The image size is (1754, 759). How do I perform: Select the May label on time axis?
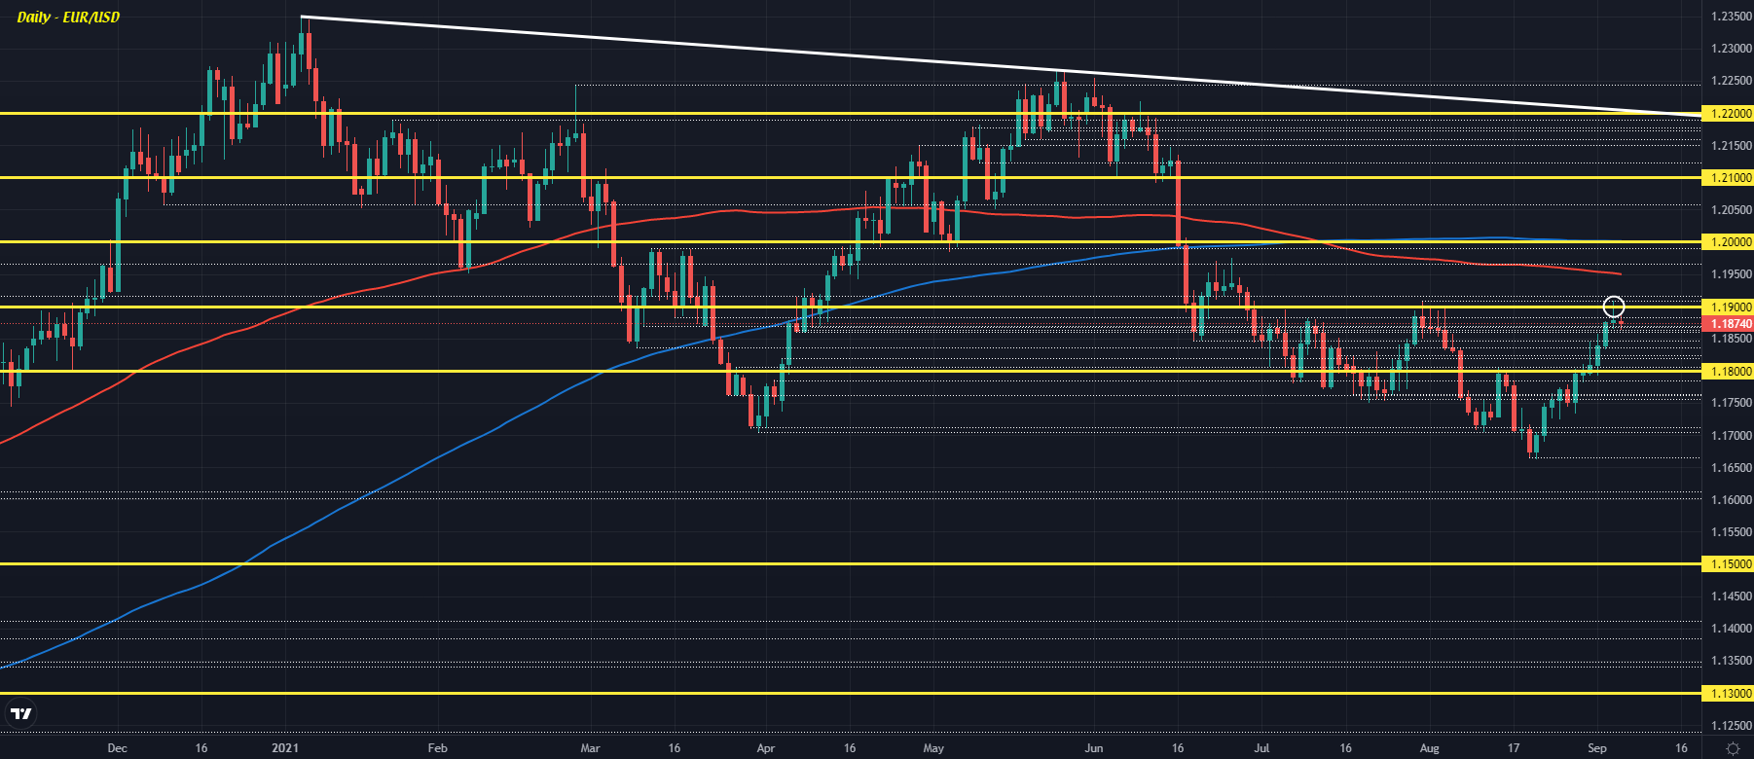point(933,748)
